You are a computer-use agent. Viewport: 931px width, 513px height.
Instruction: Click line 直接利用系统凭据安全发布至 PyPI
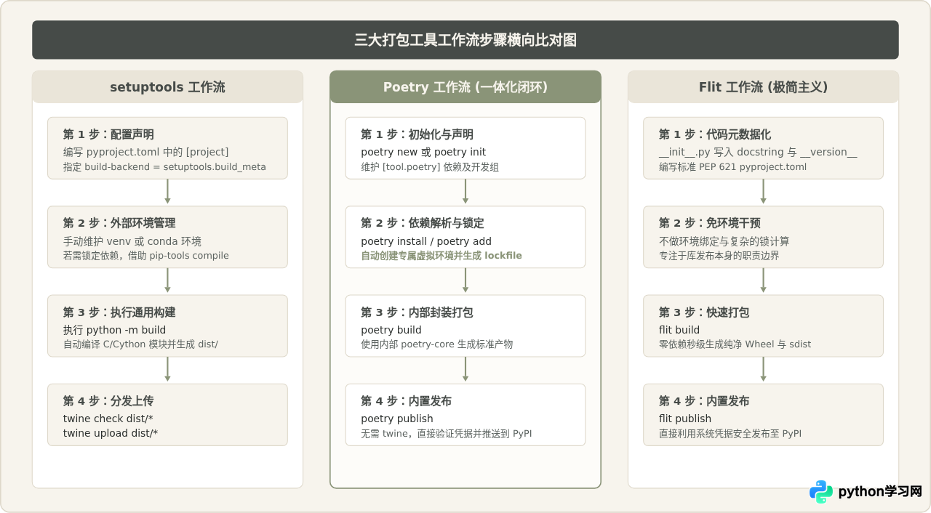730,433
